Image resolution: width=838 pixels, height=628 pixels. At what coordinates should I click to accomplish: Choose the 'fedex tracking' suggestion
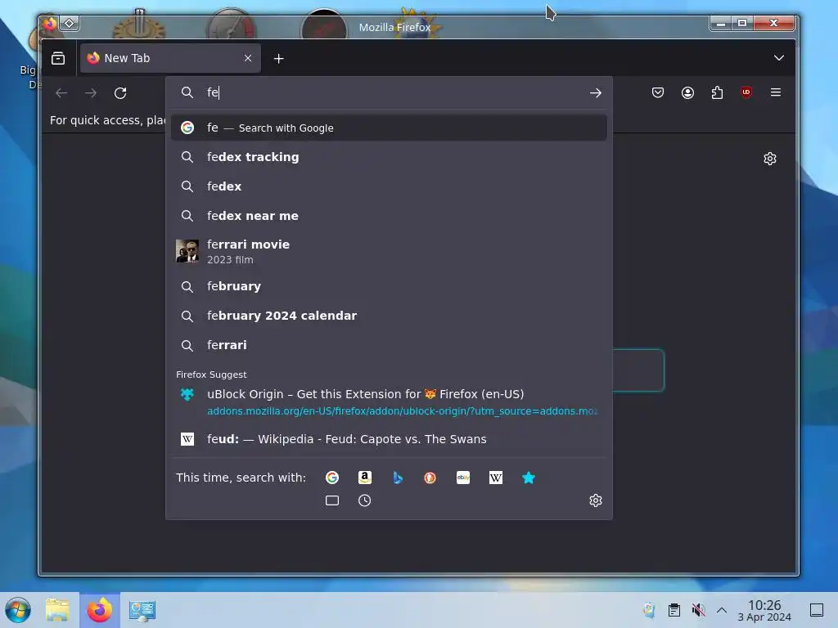click(x=389, y=157)
